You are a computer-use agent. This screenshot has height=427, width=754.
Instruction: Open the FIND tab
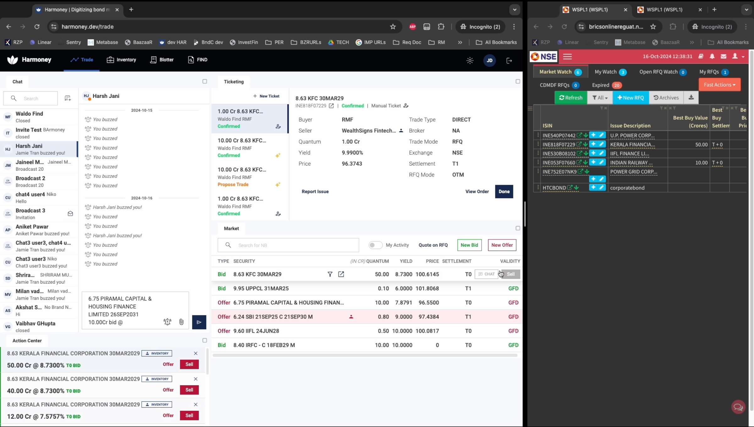pos(198,59)
